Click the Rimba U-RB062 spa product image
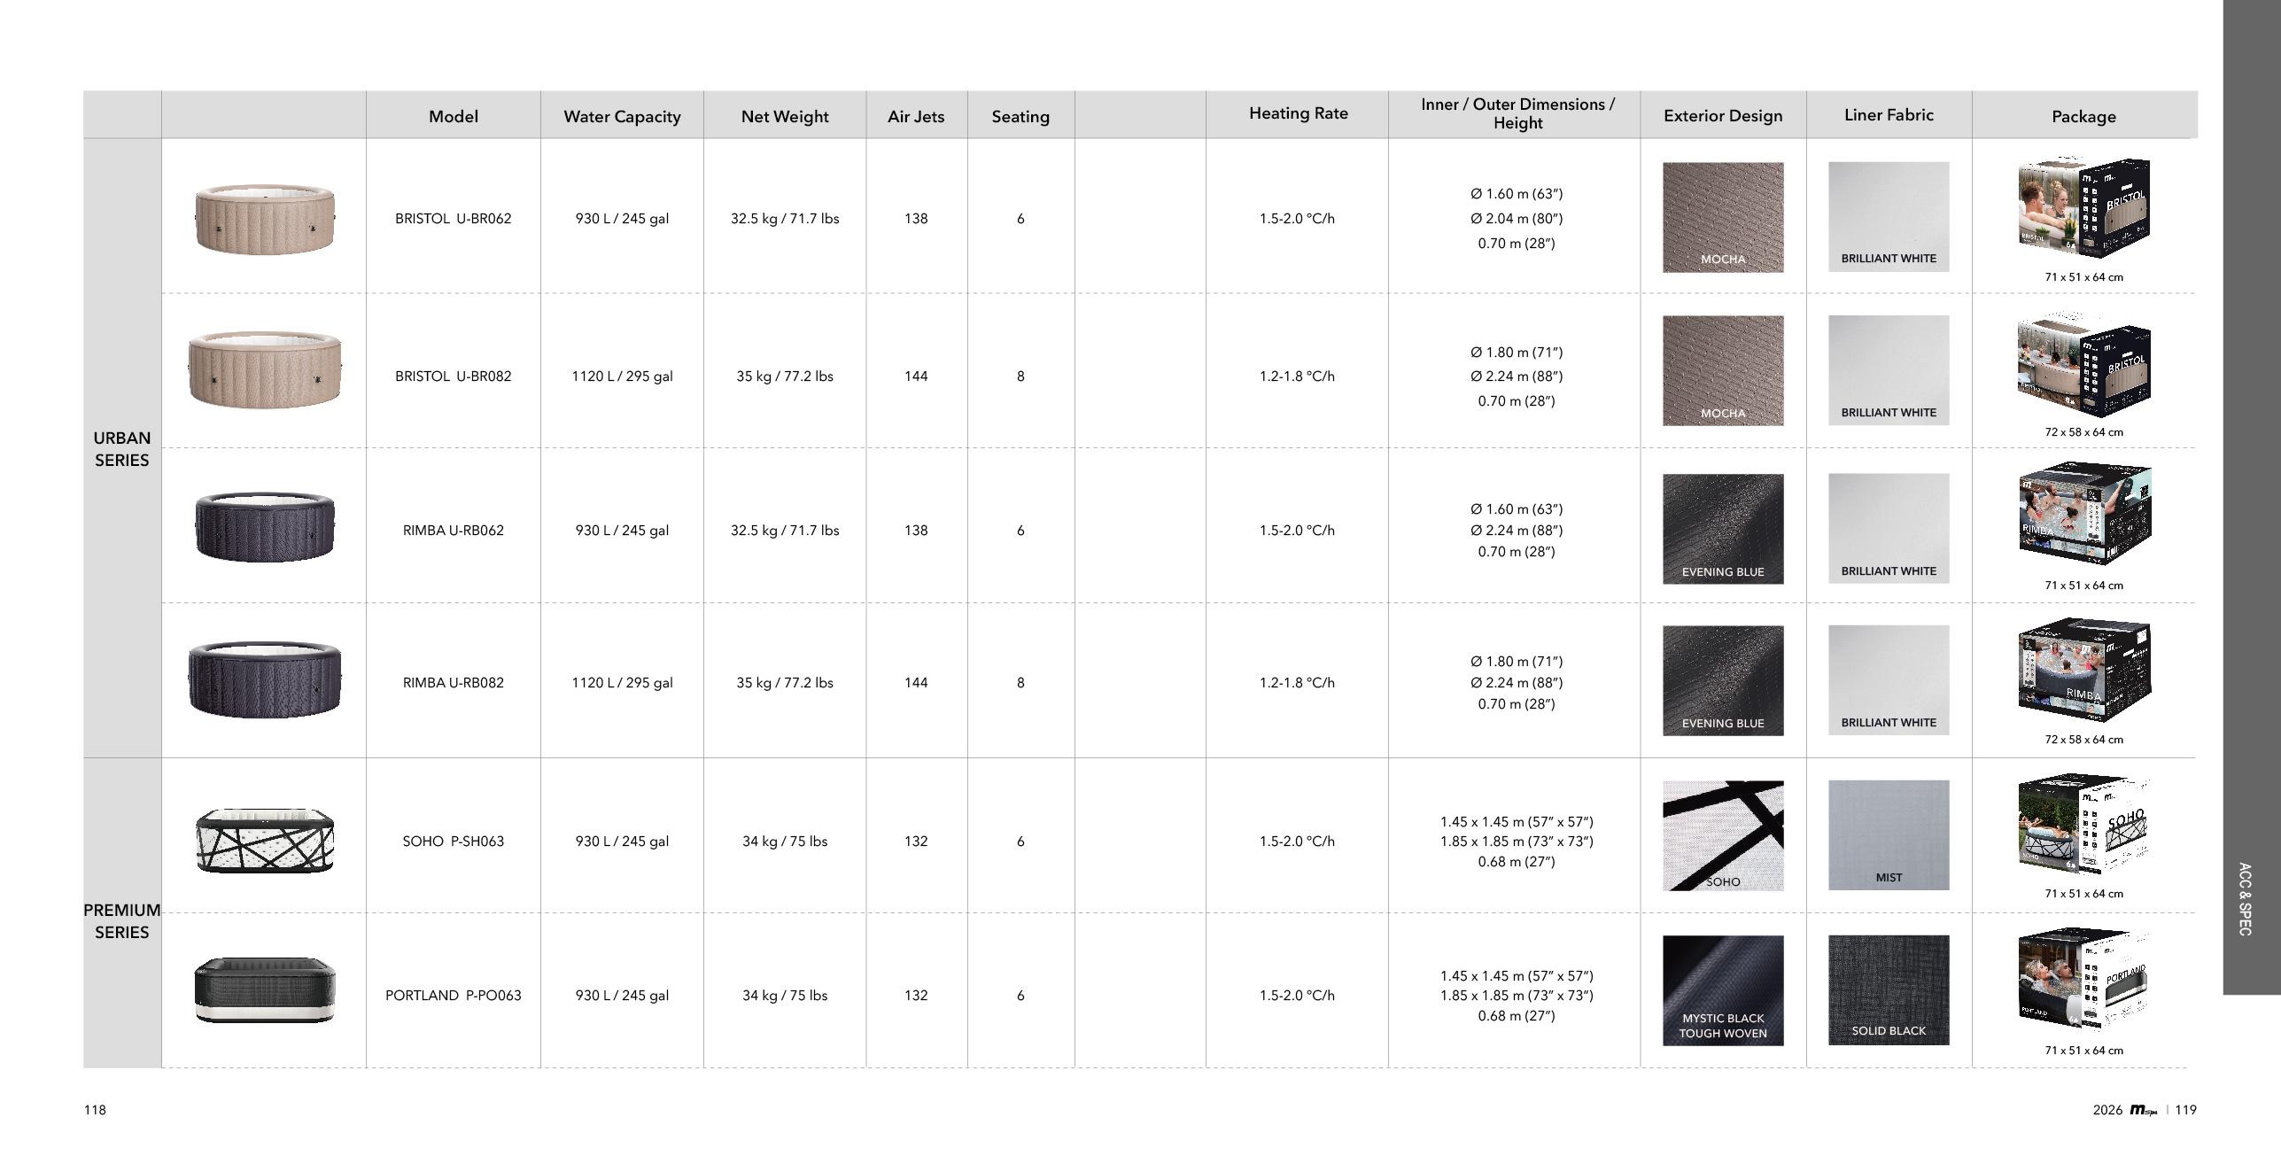Image resolution: width=2281 pixels, height=1156 pixels. point(264,527)
